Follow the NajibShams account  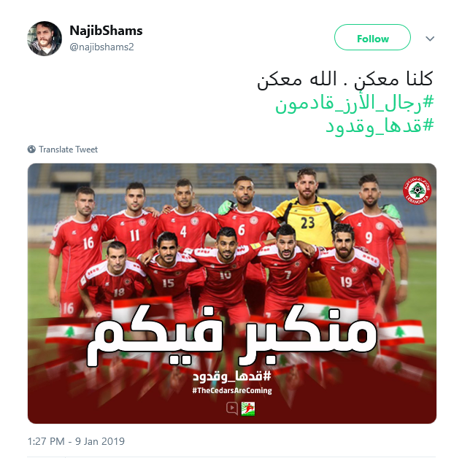[372, 37]
